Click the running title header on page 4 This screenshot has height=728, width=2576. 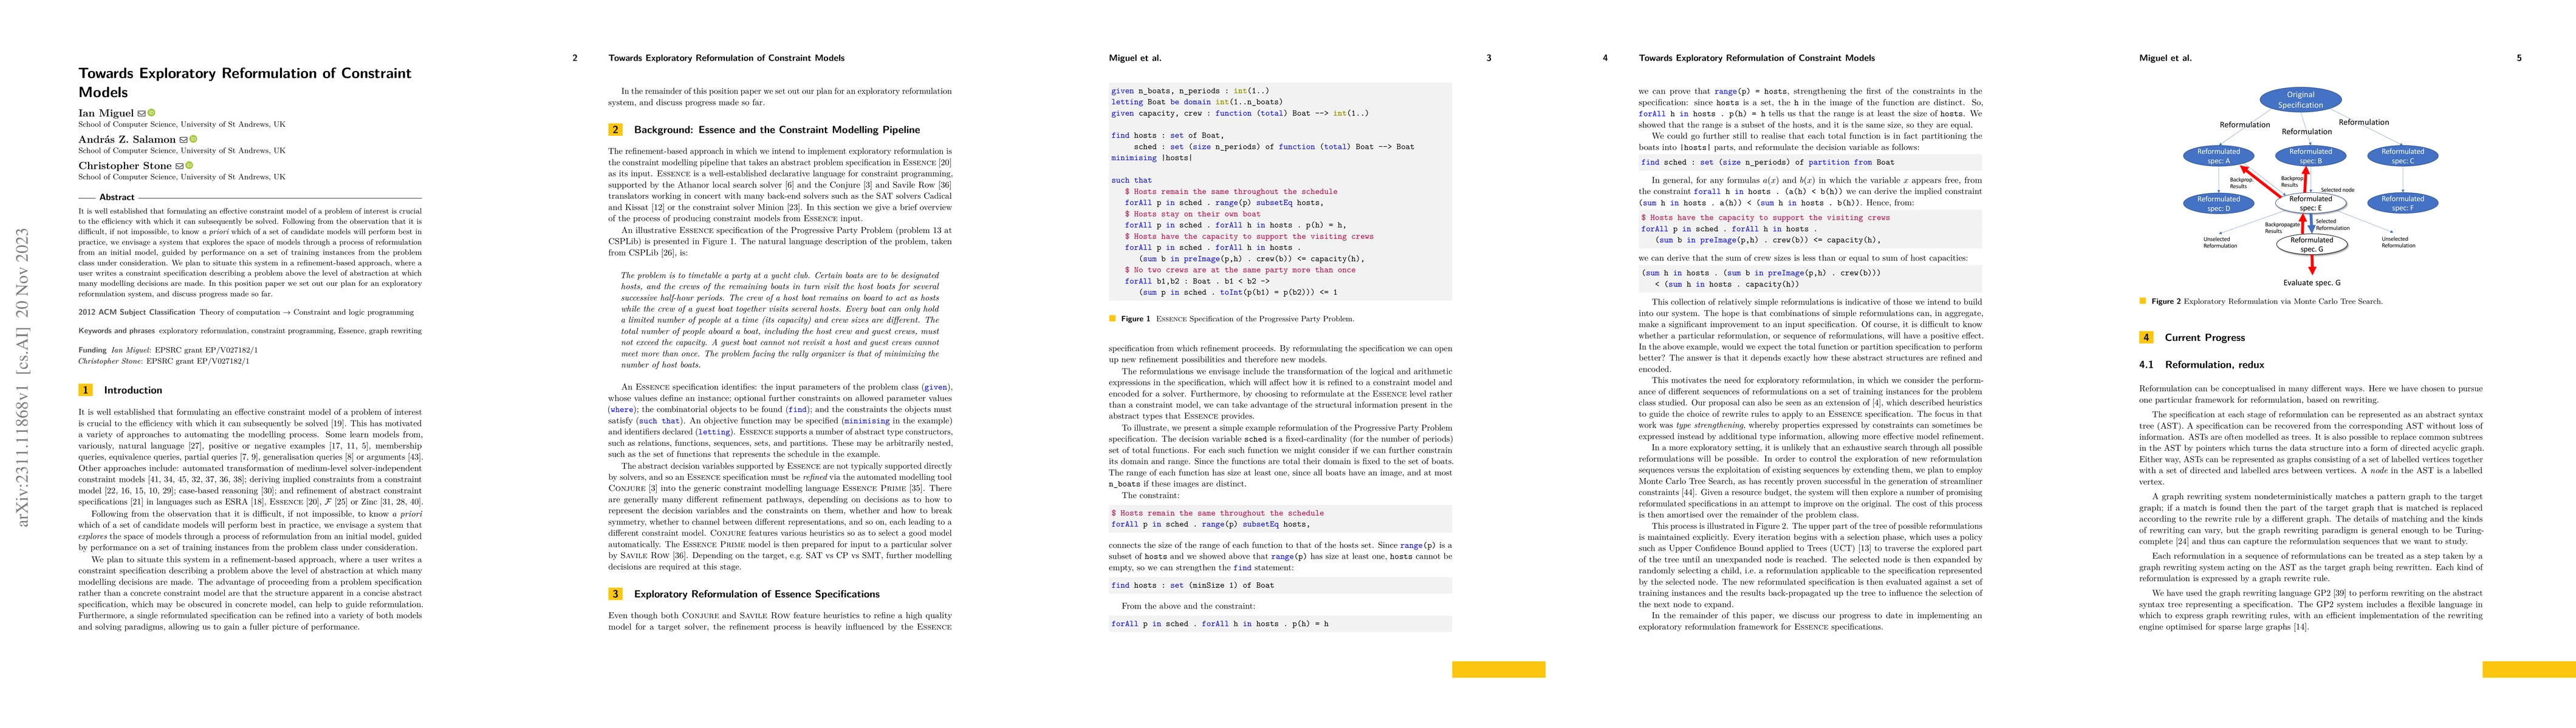point(1757,58)
